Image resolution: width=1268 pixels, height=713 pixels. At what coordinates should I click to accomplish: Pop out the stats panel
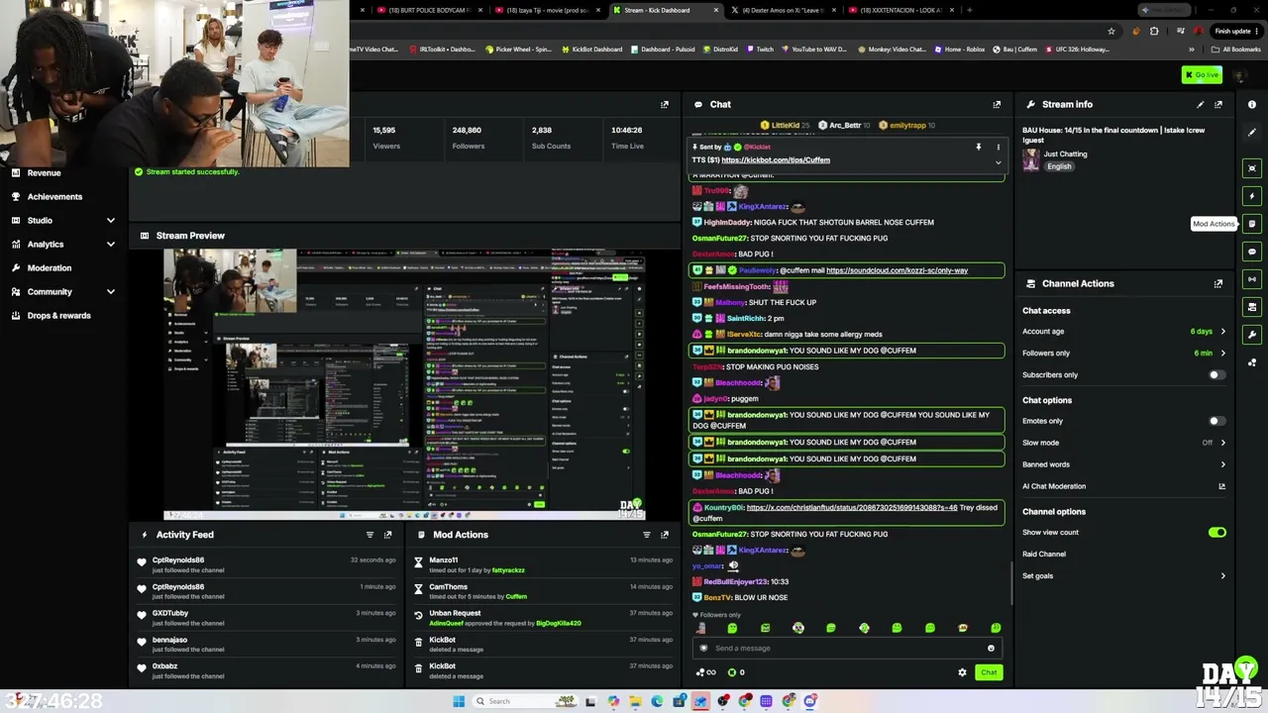tap(665, 104)
